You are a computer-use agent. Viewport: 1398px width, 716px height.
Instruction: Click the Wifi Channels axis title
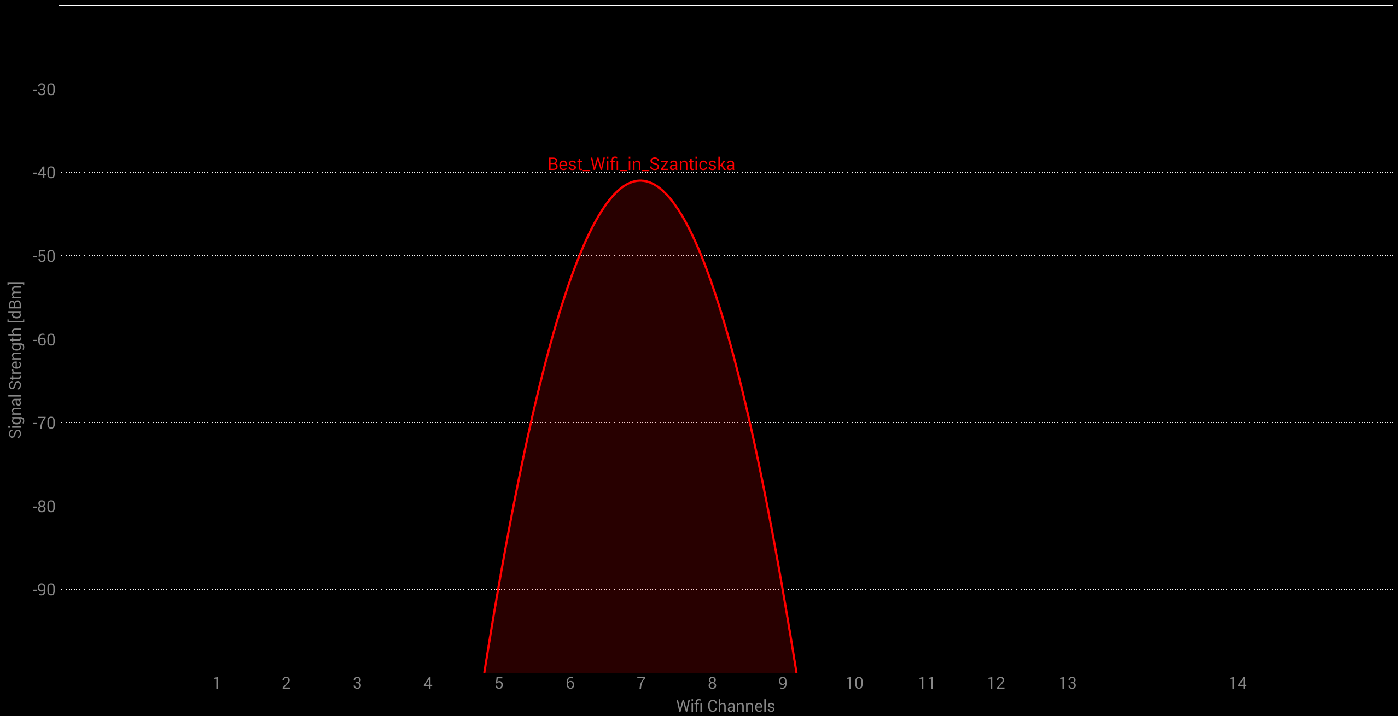click(x=725, y=706)
